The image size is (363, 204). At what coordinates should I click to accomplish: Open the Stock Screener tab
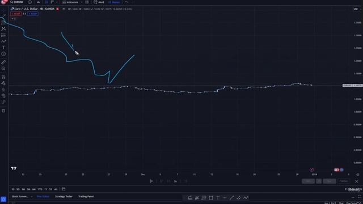point(20,197)
